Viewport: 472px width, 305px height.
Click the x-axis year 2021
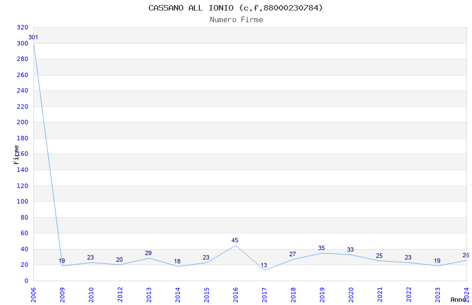coord(380,295)
